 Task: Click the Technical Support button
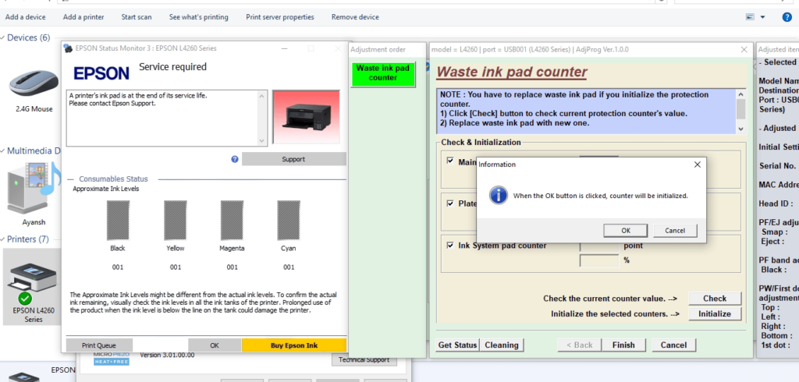click(x=364, y=359)
